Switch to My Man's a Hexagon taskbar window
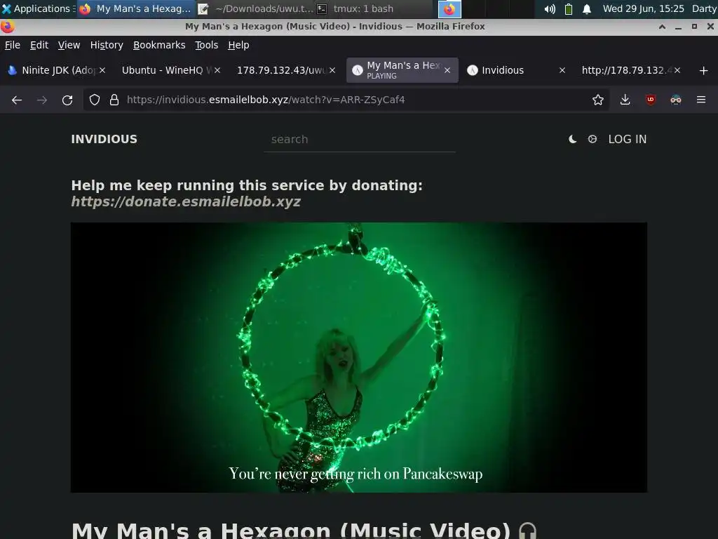This screenshot has height=539, width=718. point(136,8)
